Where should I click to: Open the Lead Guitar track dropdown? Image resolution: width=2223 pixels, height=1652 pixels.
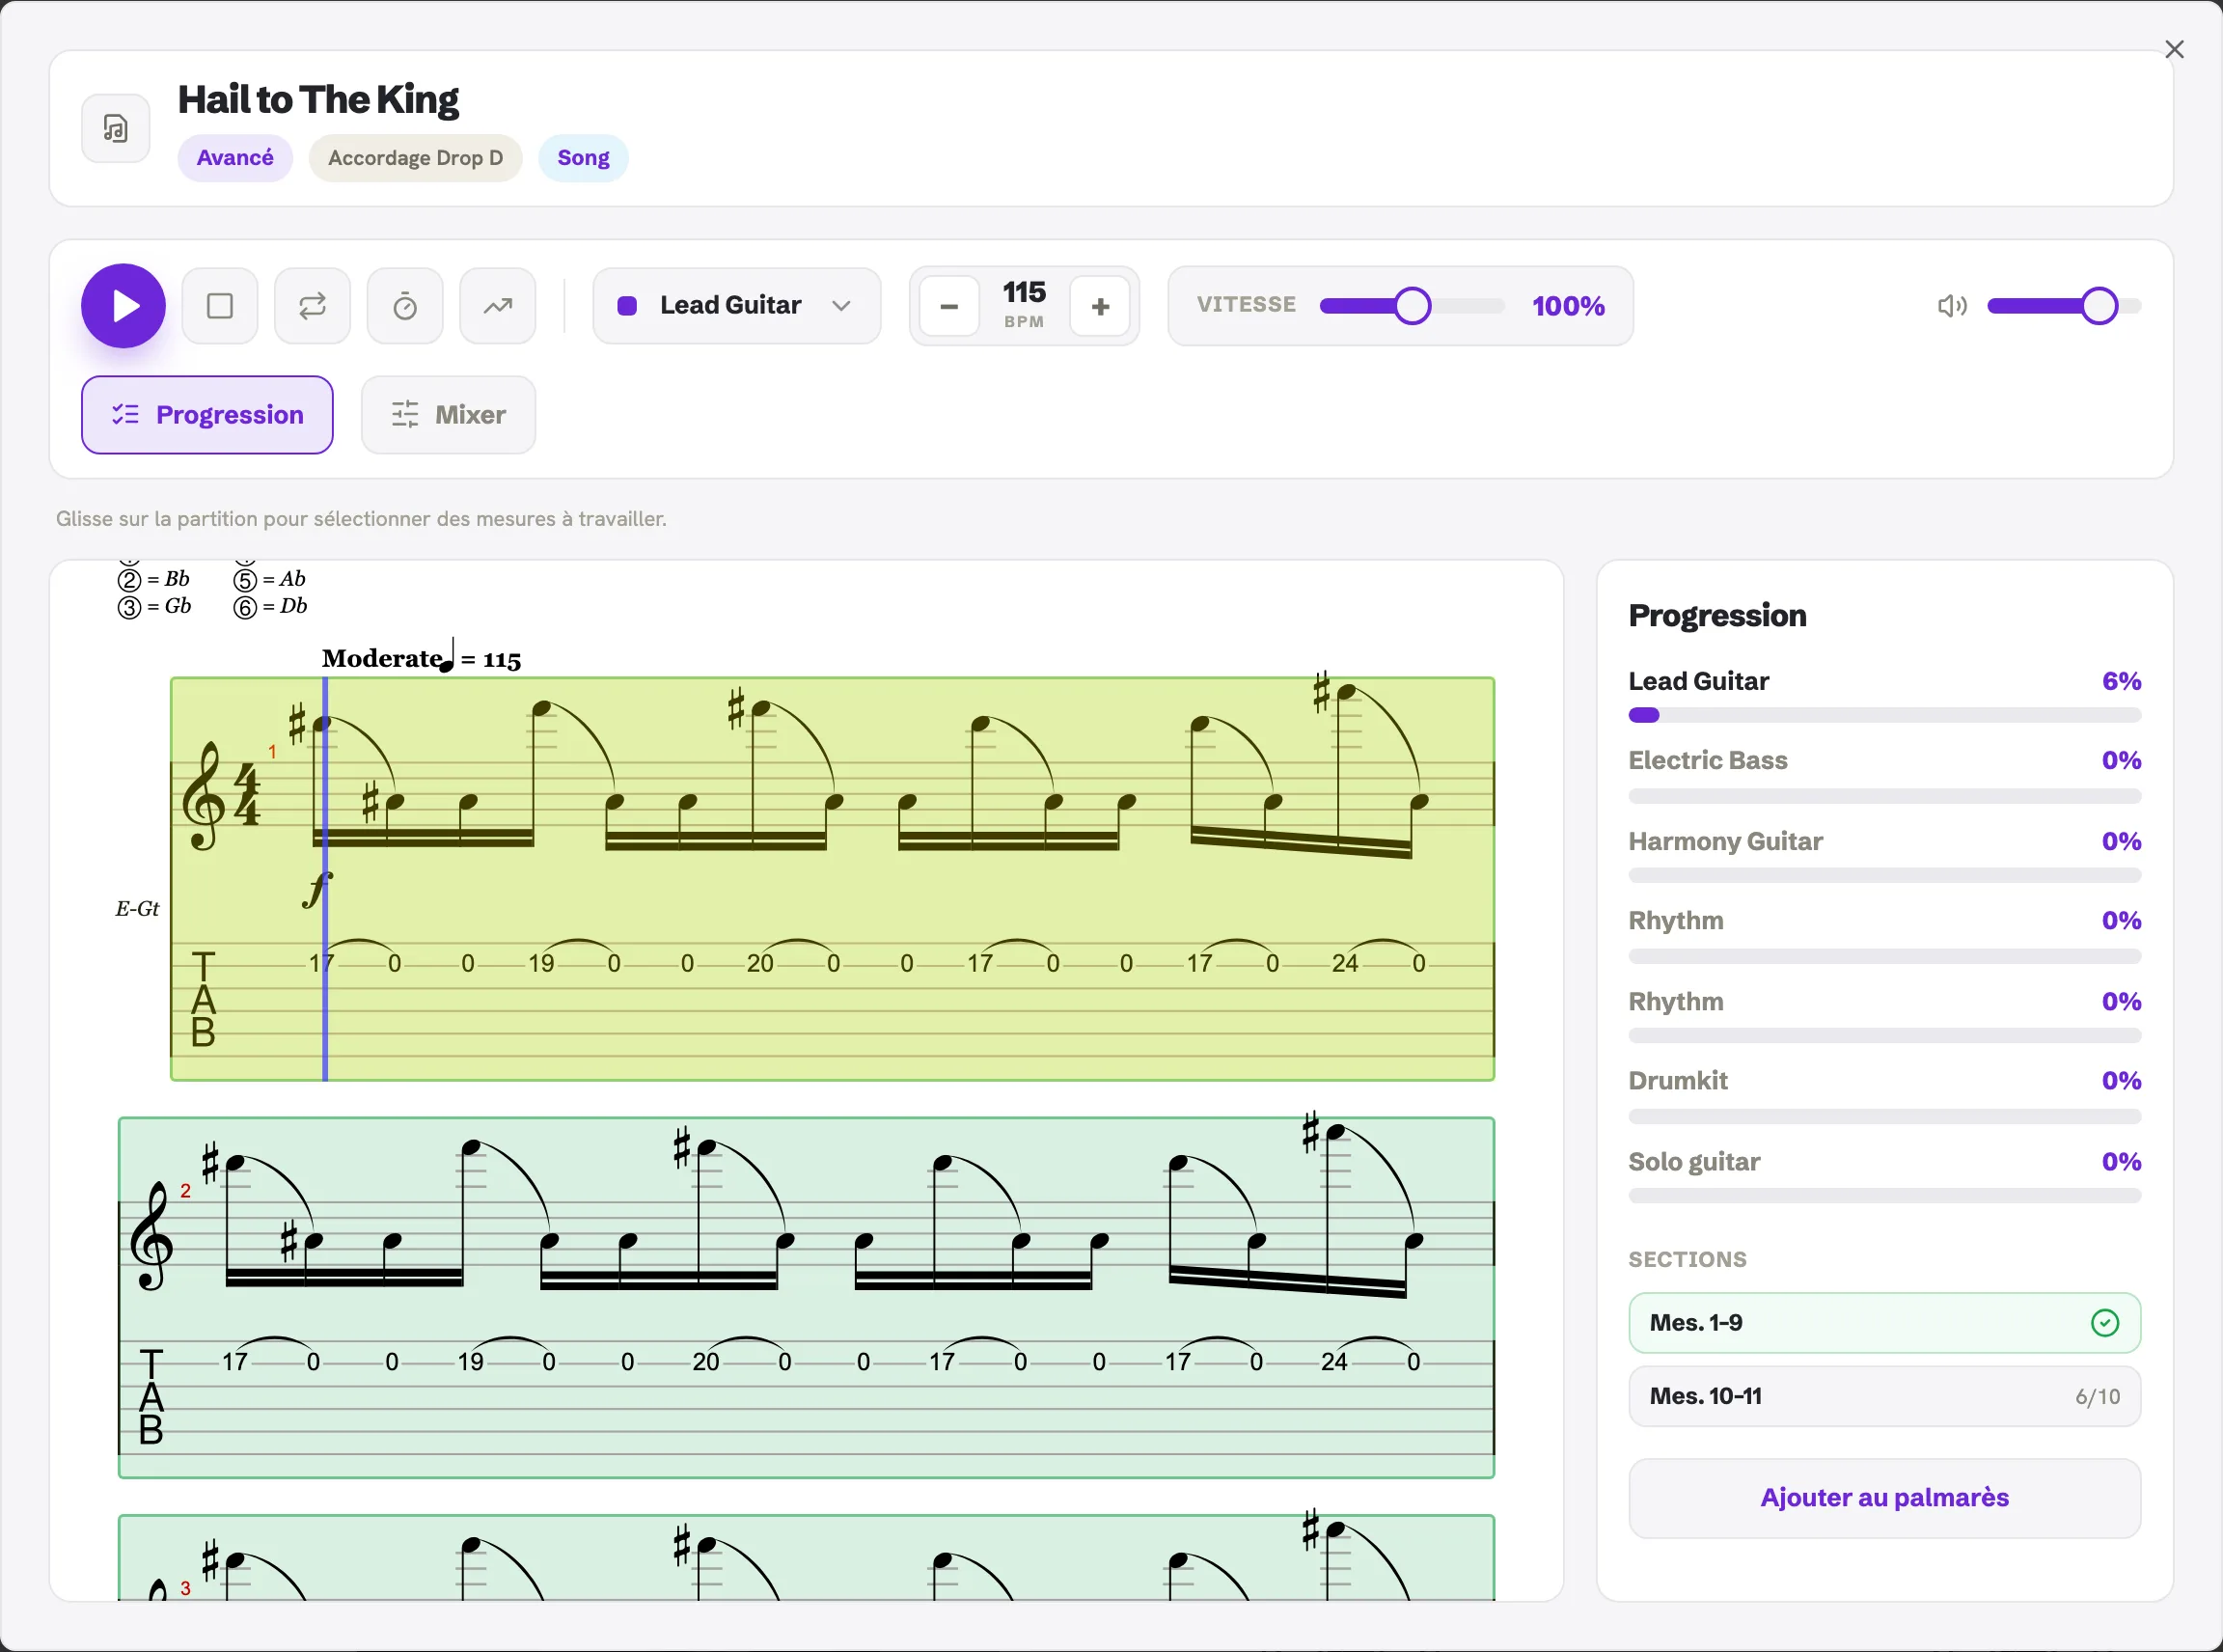[737, 306]
